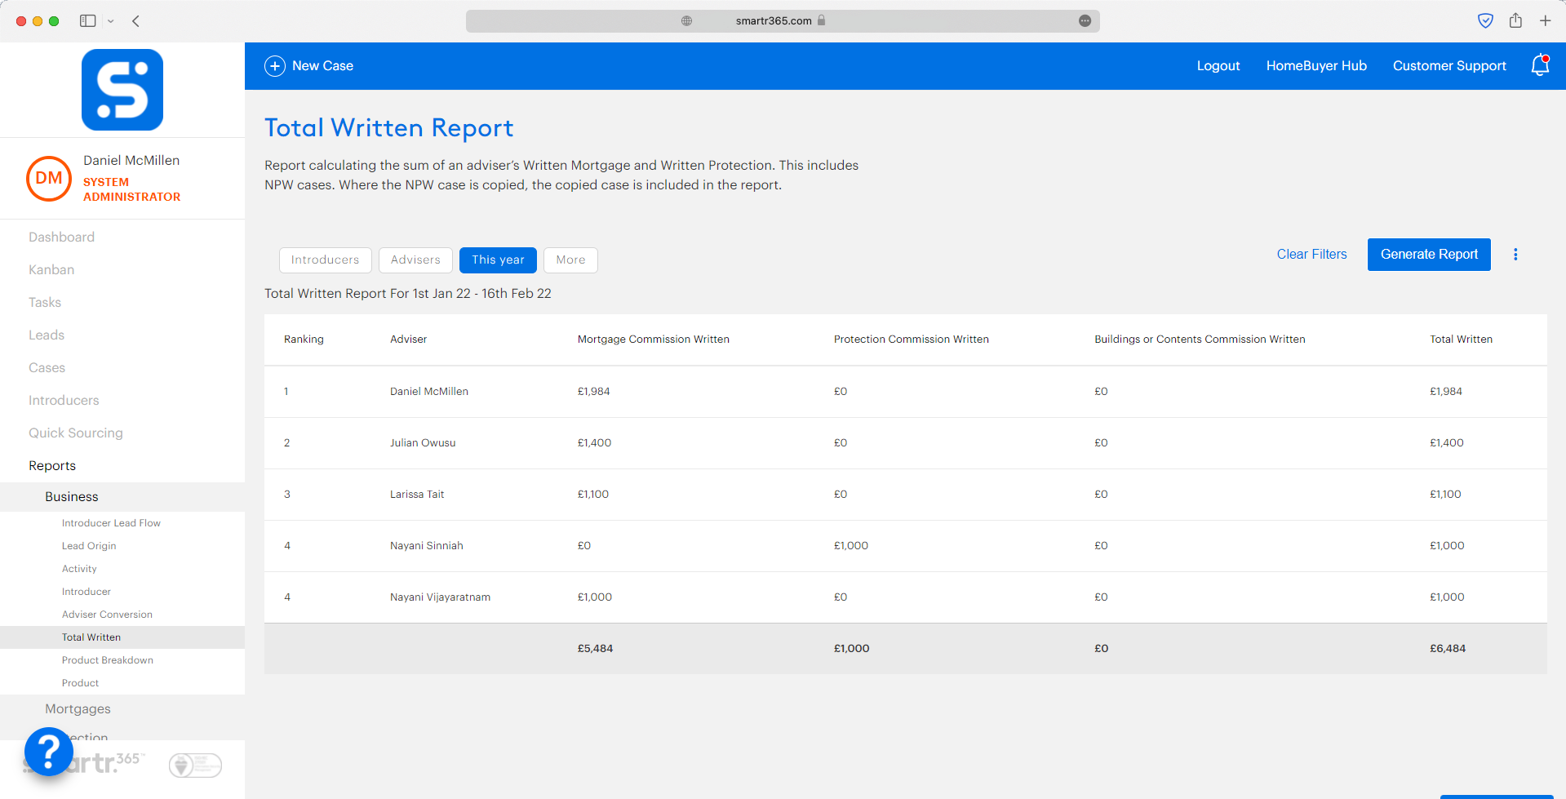This screenshot has width=1566, height=799.
Task: Click the Clear Filters link
Action: (1311, 255)
